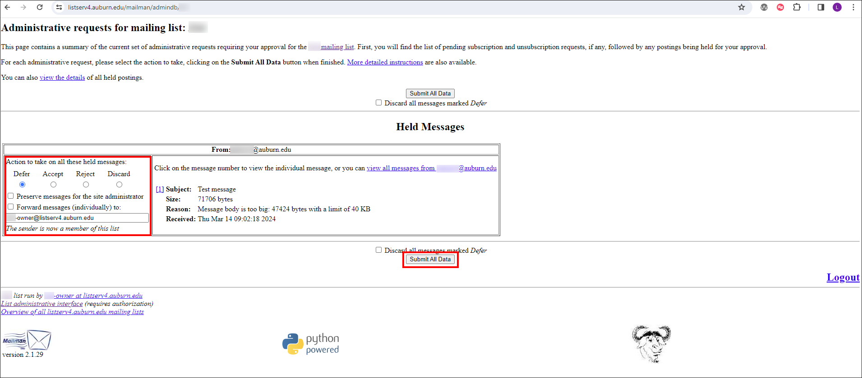Open Overview of all listserv4 mailing lists
Screen dimensions: 862x378
tap(72, 312)
